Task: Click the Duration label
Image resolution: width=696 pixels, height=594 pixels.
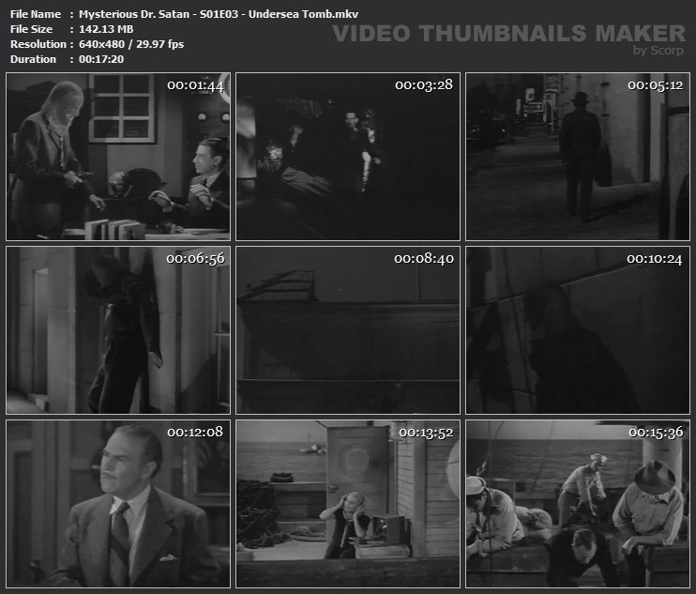Action: click(33, 59)
